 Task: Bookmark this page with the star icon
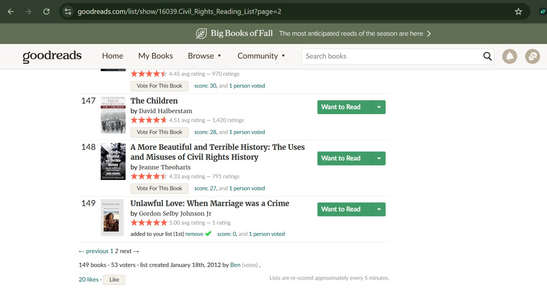[x=518, y=12]
